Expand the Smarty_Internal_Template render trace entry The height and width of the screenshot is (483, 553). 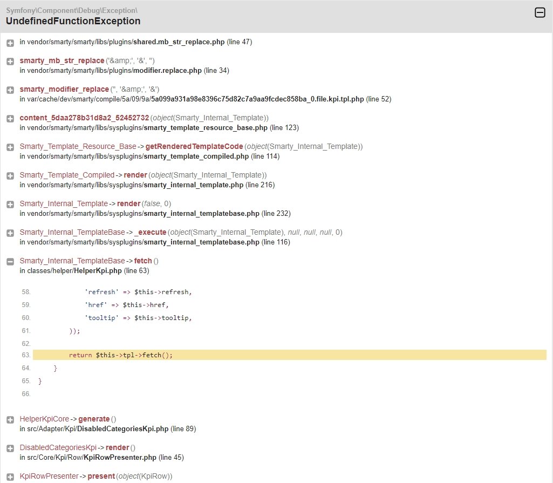[x=10, y=205]
